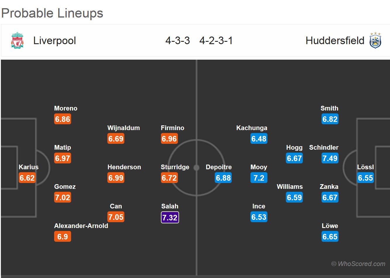This screenshot has width=390, height=278.
Task: Click Lössl's 6.55 rating badge
Action: click(x=365, y=178)
